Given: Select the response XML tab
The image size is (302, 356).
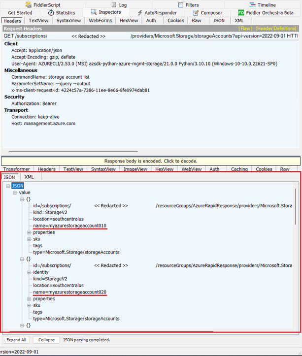Looking at the screenshot, I should [29, 177].
